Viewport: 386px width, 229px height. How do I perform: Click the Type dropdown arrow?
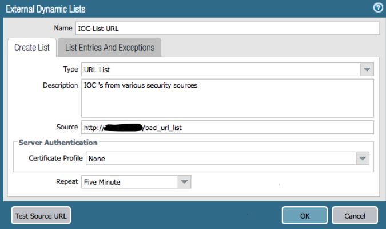click(367, 69)
